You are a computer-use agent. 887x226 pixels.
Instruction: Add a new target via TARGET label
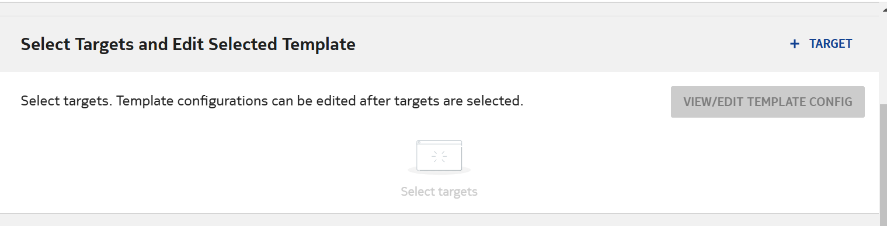[830, 44]
